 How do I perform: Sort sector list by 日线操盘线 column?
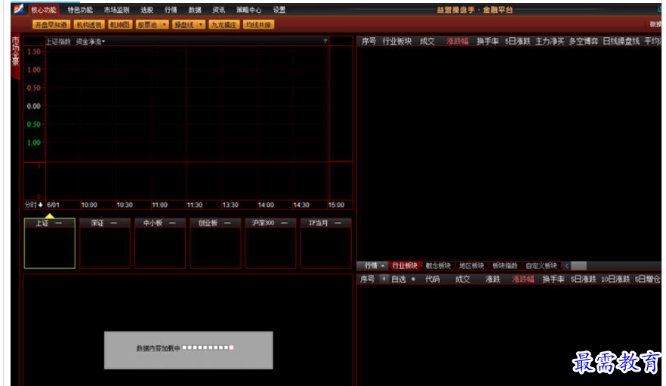(x=621, y=42)
